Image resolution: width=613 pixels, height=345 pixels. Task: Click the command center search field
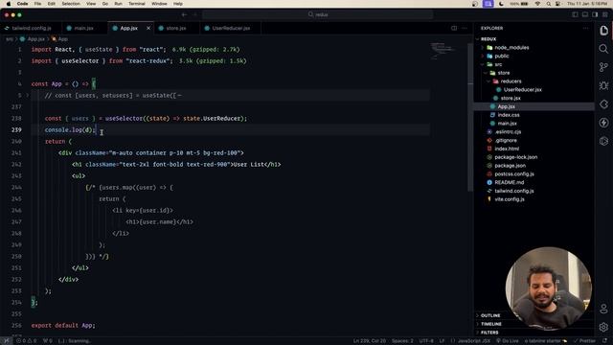coord(317,14)
